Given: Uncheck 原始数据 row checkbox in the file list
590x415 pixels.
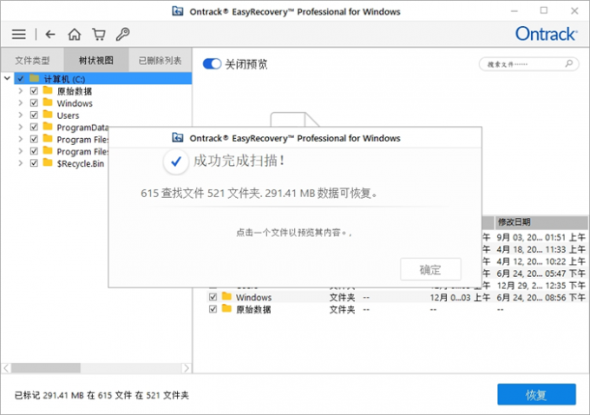Looking at the screenshot, I should point(213,309).
